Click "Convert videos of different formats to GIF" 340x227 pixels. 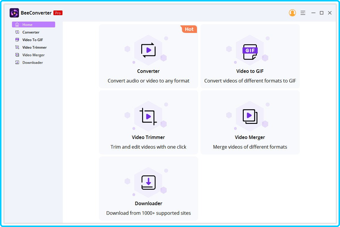[250, 81]
